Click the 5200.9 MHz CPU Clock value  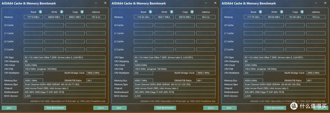(175, 65)
